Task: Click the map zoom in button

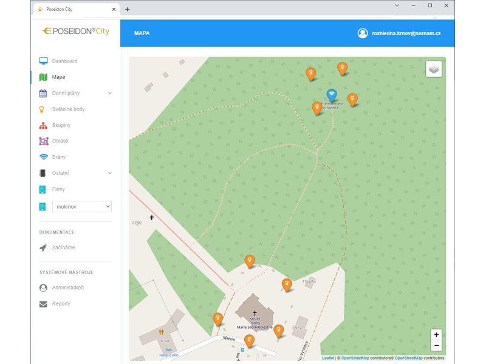Action: (x=436, y=335)
